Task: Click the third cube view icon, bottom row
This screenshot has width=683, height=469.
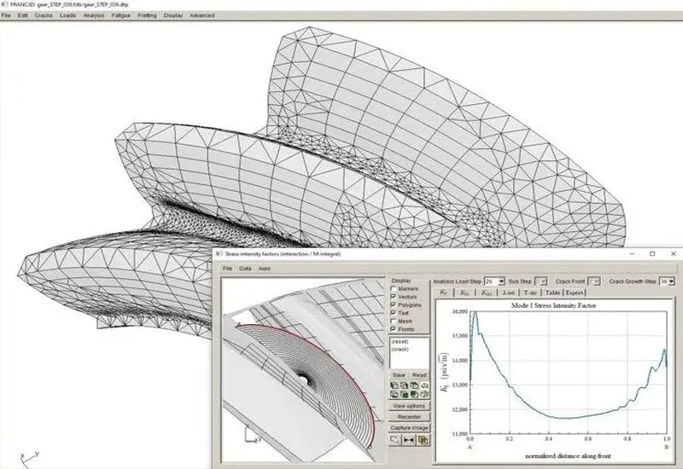Action: (412, 394)
